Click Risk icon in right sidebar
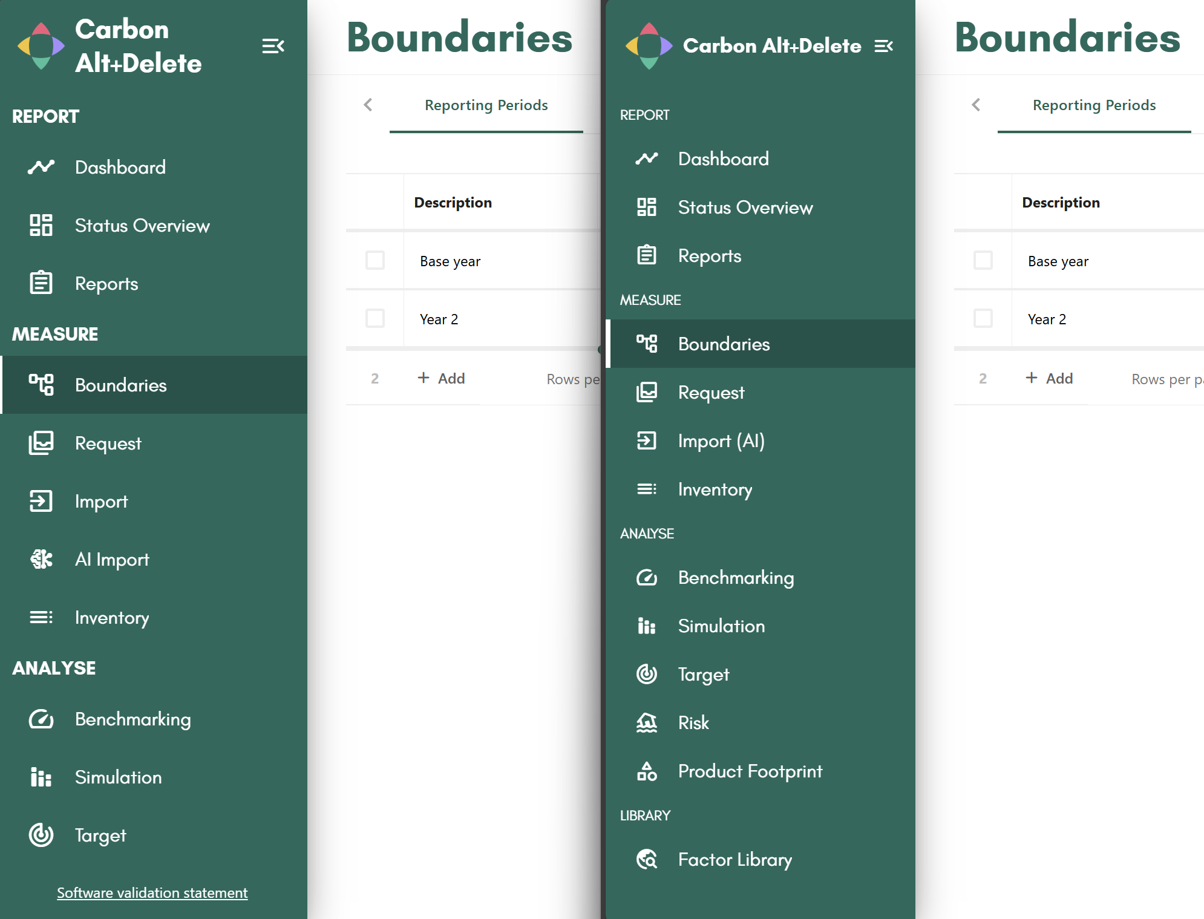 point(647,723)
